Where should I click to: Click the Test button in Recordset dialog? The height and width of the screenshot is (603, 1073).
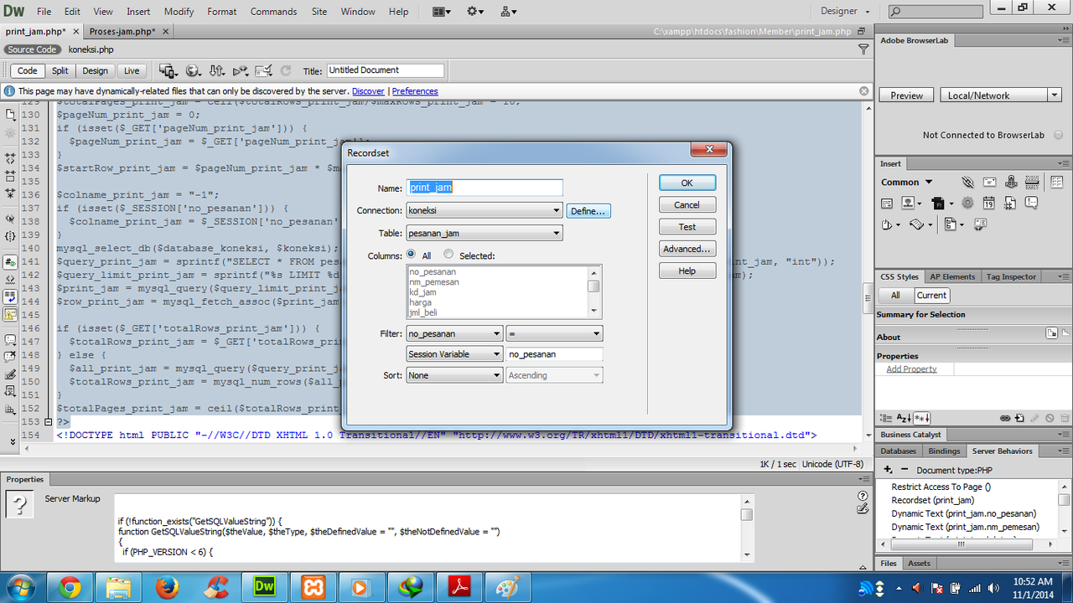687,226
